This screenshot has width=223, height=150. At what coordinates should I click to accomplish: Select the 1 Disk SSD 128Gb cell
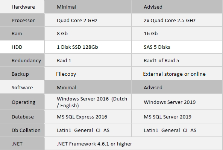[88, 47]
